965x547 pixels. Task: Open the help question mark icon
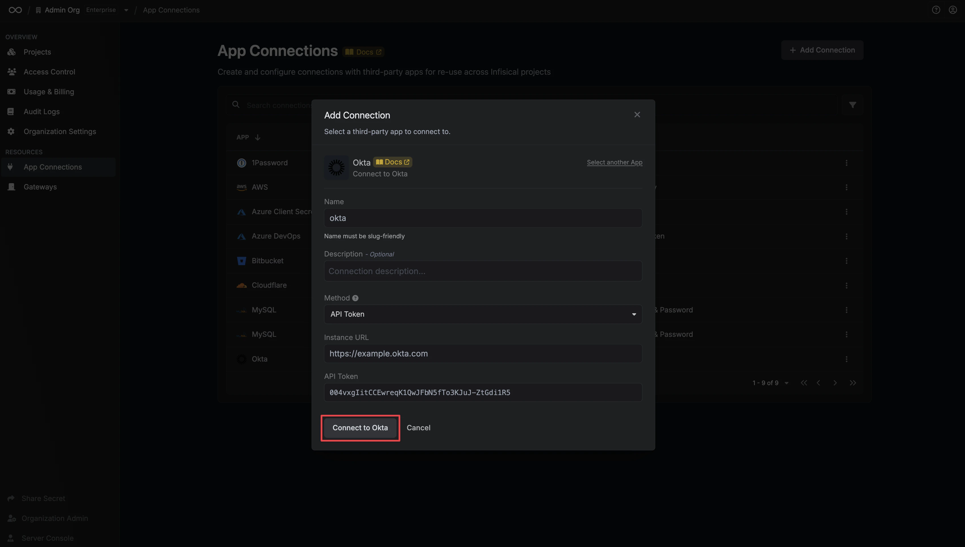click(936, 10)
